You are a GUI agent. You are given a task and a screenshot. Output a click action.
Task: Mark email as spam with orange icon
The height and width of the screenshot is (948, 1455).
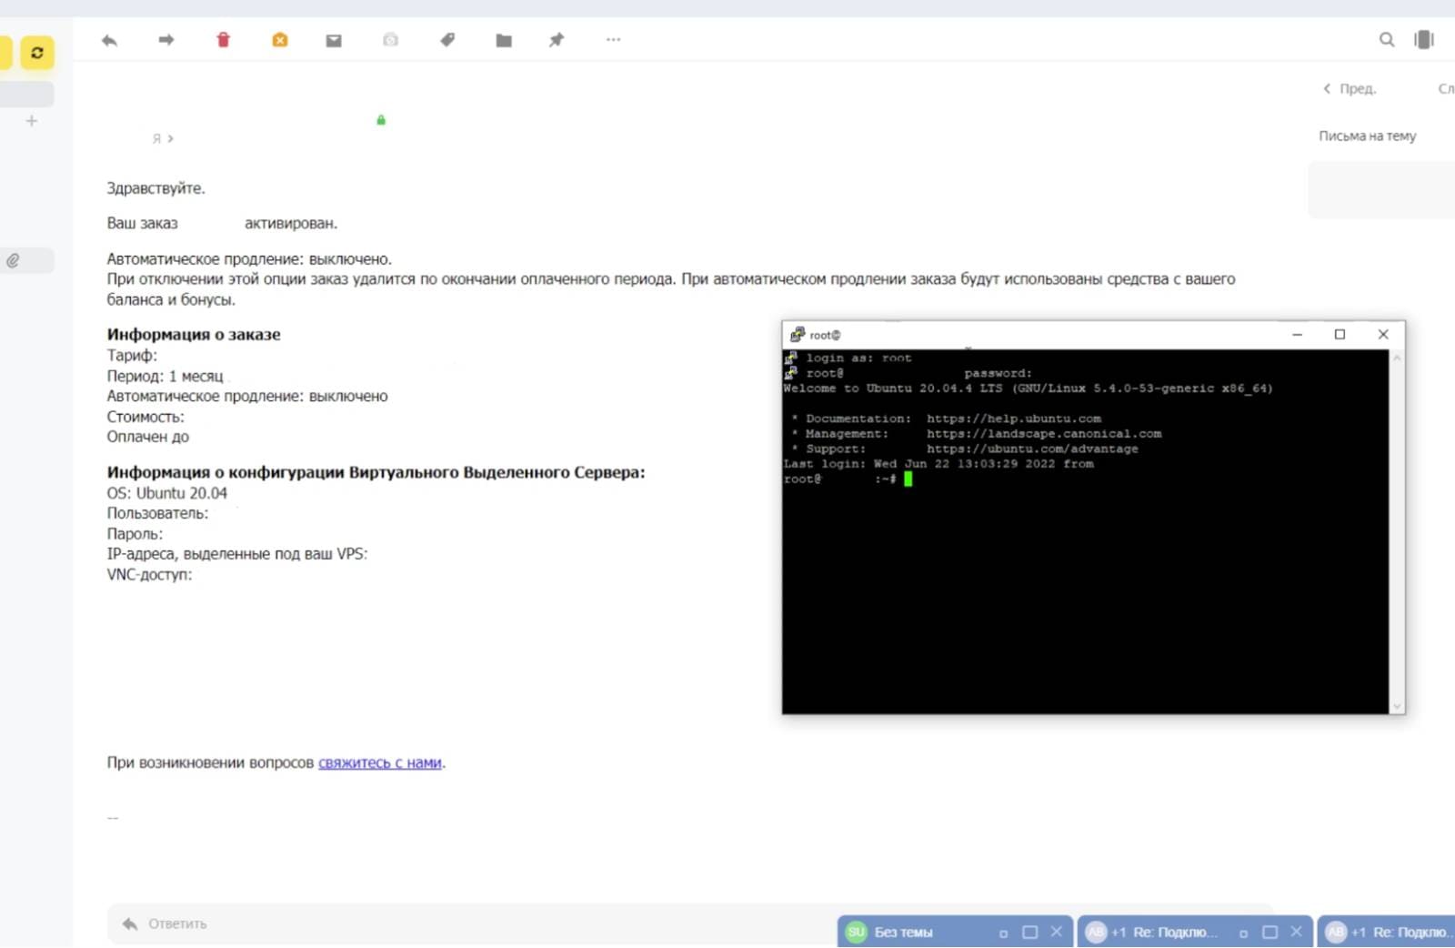(280, 40)
